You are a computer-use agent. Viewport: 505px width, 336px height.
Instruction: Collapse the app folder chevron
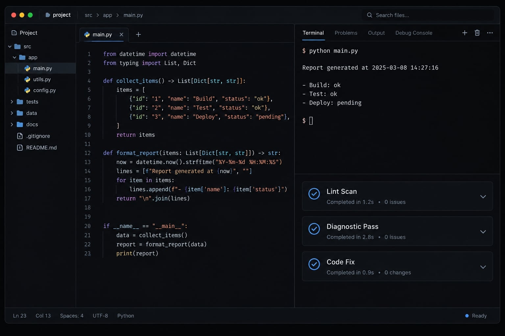point(14,57)
